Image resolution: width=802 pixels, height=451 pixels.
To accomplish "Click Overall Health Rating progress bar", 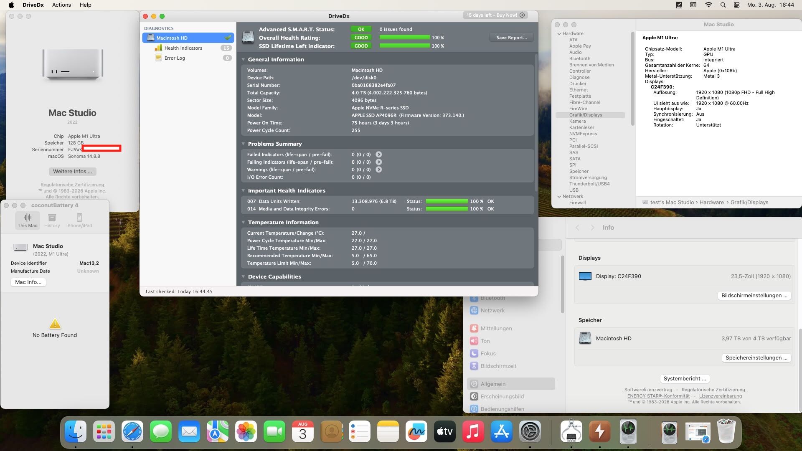I will pyautogui.click(x=404, y=38).
